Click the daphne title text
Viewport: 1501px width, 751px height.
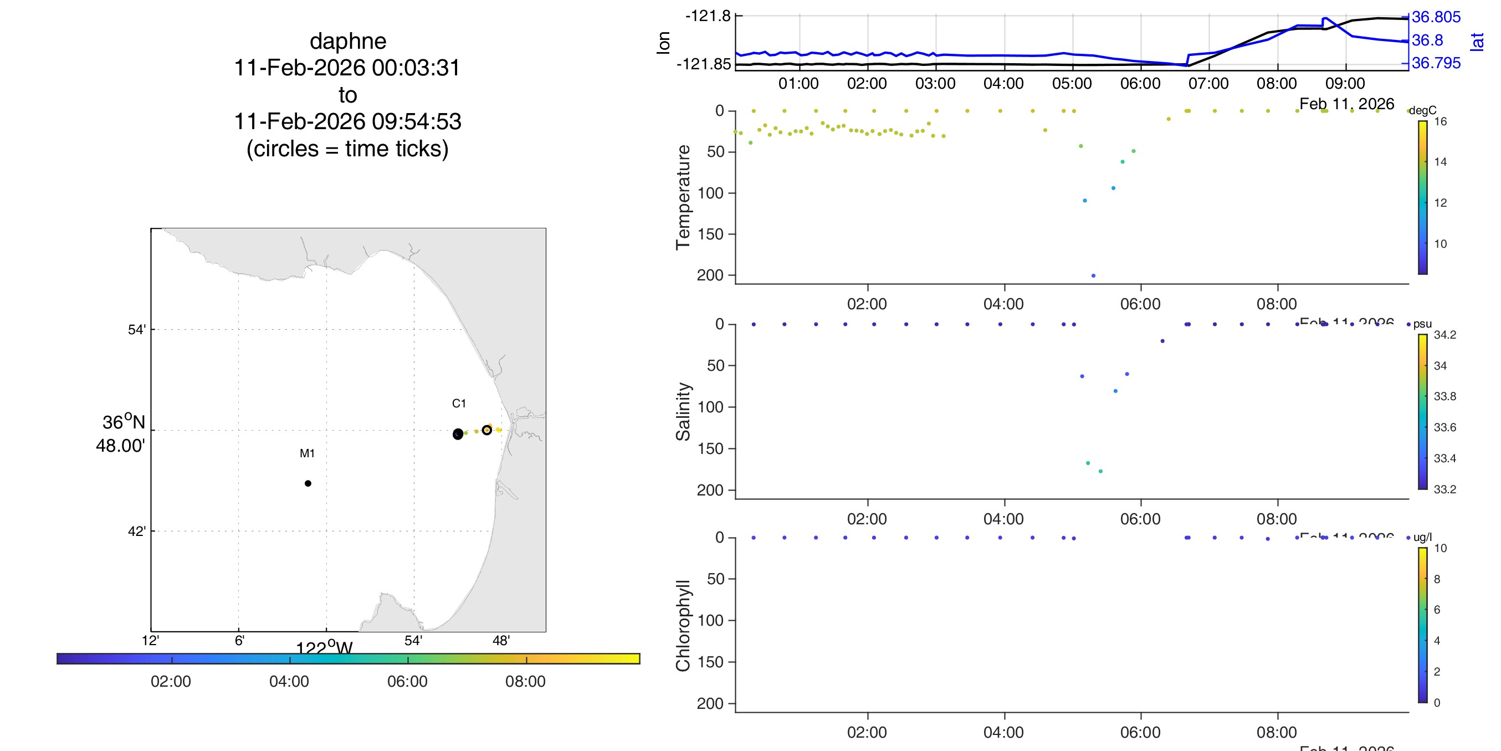pyautogui.click(x=348, y=42)
